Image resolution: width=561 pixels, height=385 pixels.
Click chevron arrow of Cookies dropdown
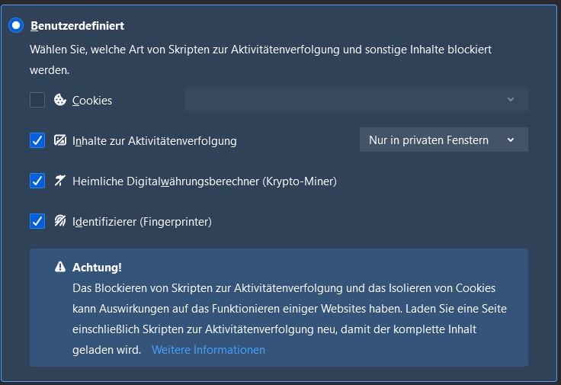point(511,99)
